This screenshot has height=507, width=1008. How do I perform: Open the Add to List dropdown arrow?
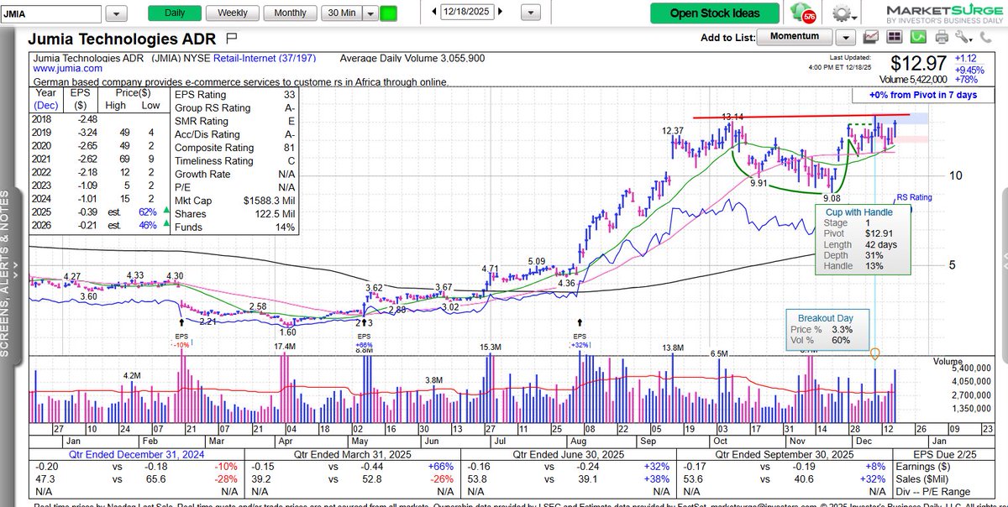pyautogui.click(x=845, y=37)
